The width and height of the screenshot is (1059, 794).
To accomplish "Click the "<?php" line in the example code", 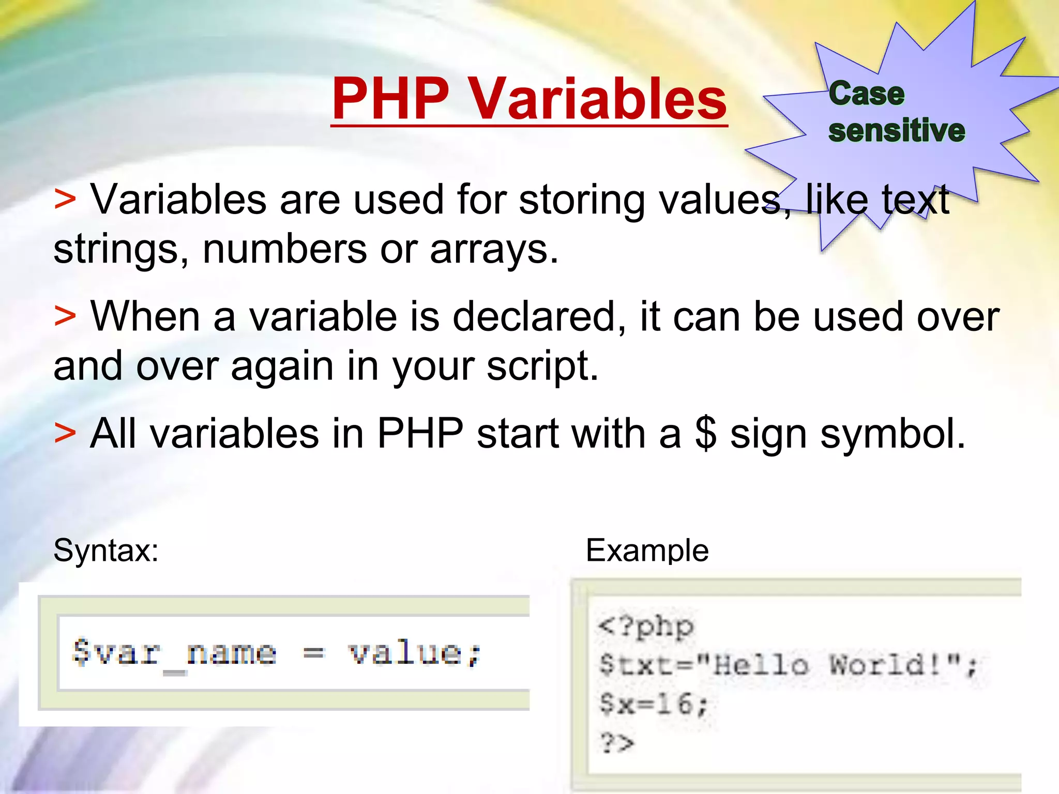I will pos(645,627).
